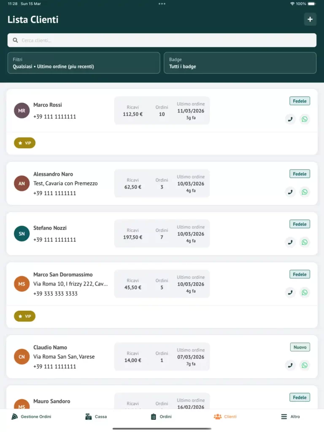
Task: Call Marco San Doromassimo via phone icon
Action: click(x=290, y=292)
